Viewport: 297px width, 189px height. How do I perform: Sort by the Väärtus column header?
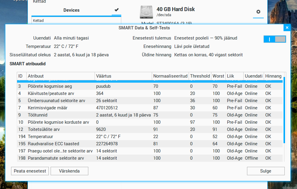click(123, 76)
